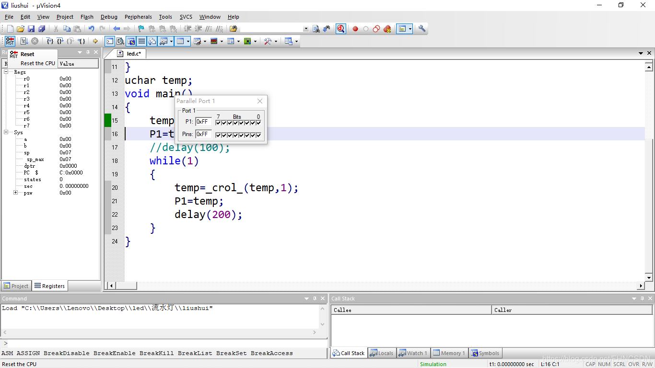Expand the psw register entry

pyautogui.click(x=16, y=193)
